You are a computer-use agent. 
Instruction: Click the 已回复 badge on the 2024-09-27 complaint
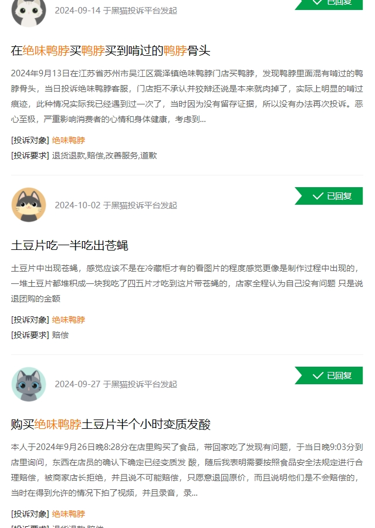click(329, 375)
